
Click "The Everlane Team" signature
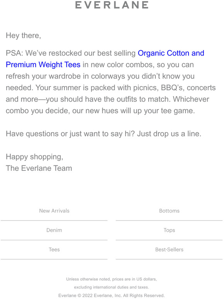(x=39, y=168)
